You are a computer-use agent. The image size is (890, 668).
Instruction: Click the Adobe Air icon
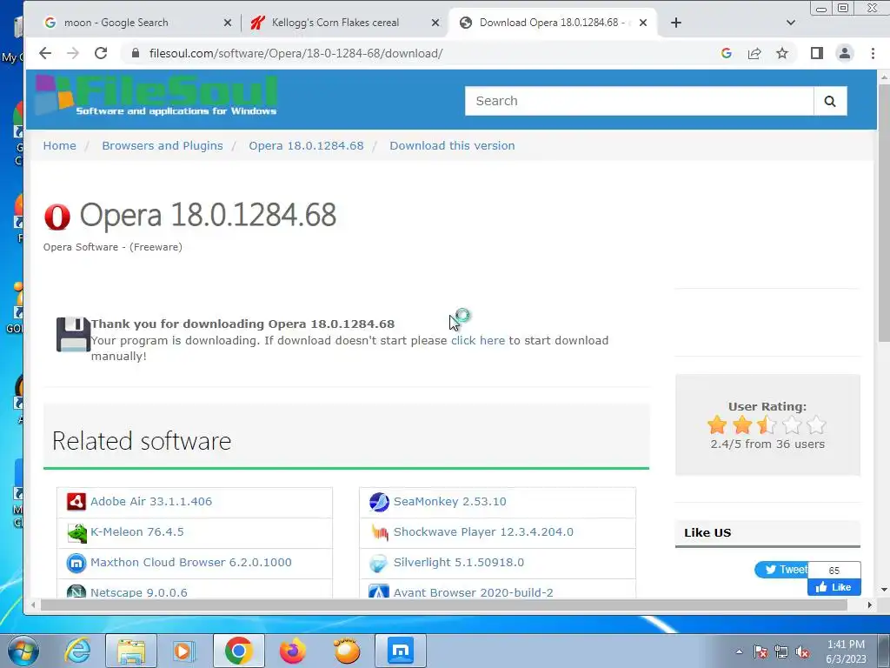pyautogui.click(x=76, y=502)
